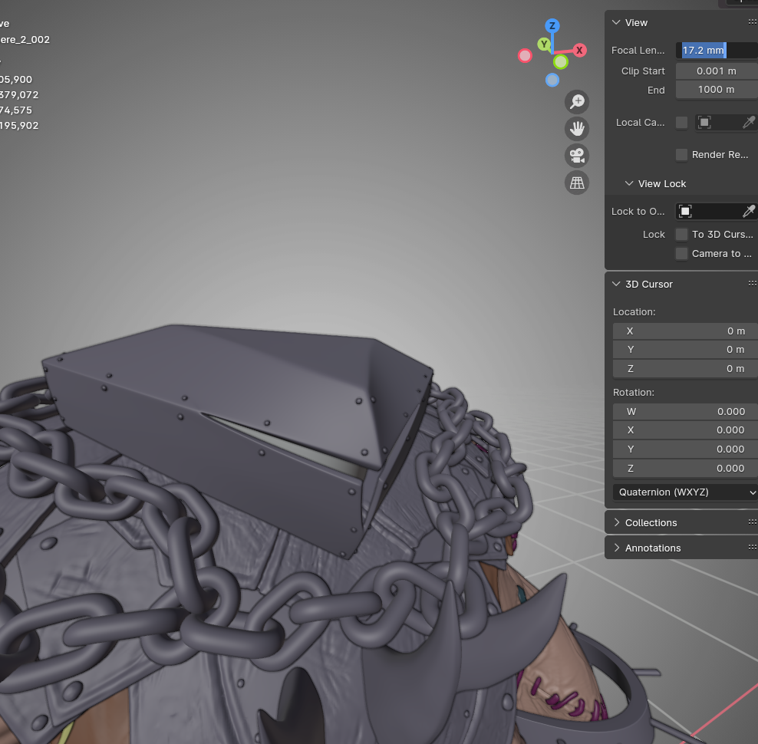Click the Lock to Object field icon
This screenshot has width=758, height=744.
(x=685, y=211)
